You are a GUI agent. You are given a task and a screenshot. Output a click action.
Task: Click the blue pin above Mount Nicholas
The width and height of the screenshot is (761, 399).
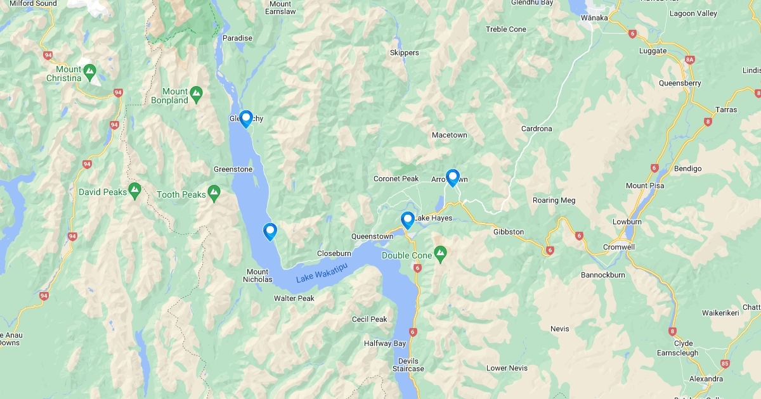pyautogui.click(x=270, y=232)
